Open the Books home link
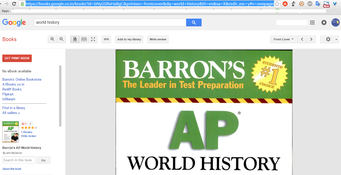 tap(9, 39)
